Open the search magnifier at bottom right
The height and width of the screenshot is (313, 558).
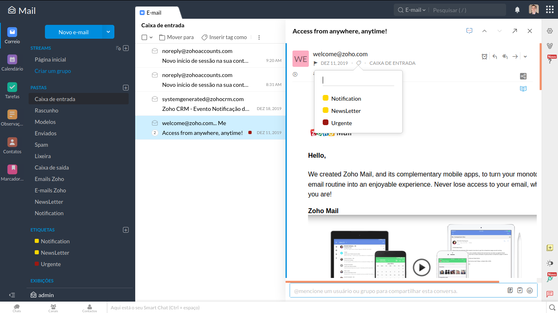551,307
